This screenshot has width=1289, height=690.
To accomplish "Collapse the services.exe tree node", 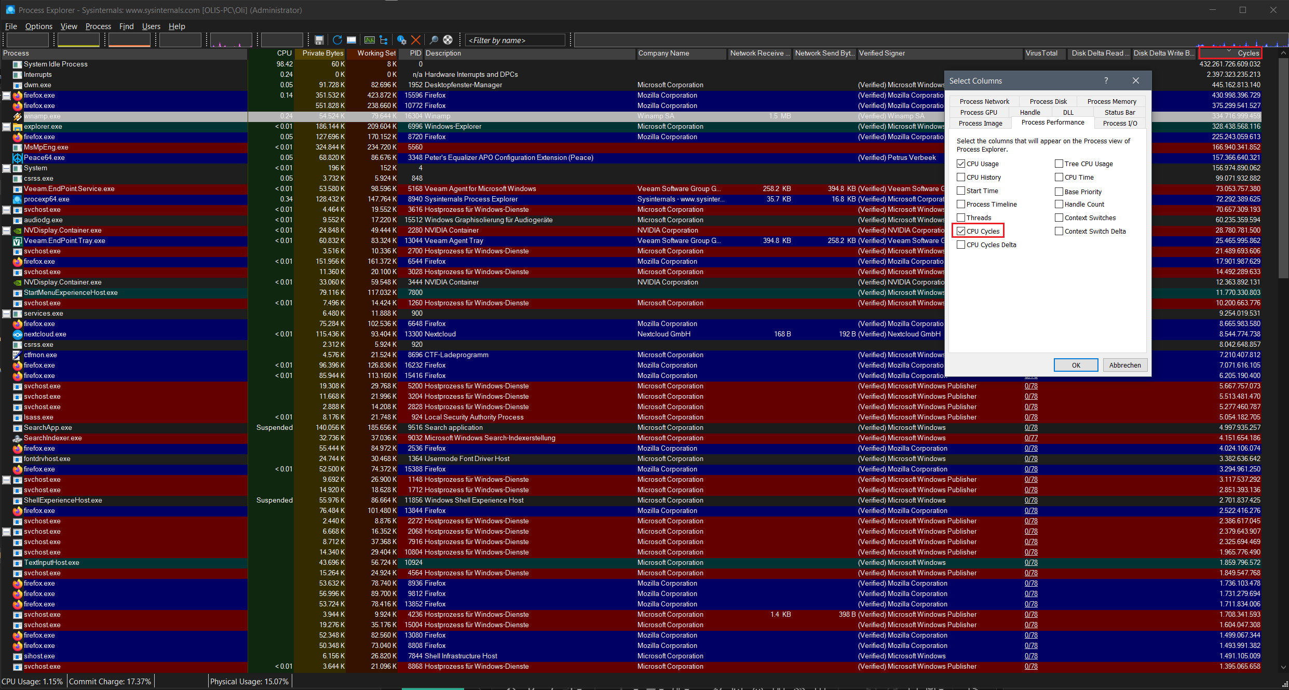I will click(x=6, y=314).
